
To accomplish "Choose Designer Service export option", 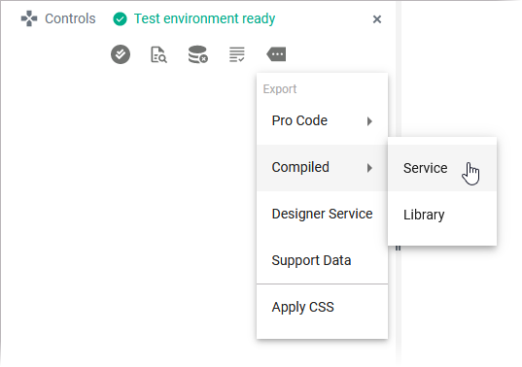I will point(322,214).
